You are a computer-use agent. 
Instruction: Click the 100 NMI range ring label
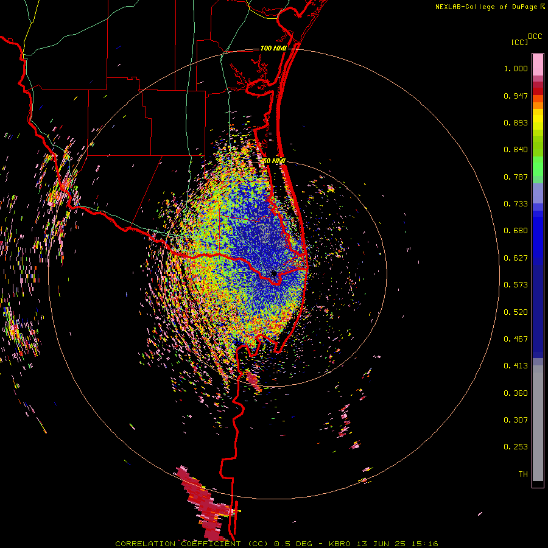tap(273, 48)
